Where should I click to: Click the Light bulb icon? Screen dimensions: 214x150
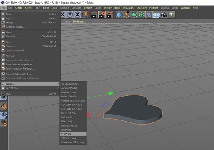[x=172, y=15]
